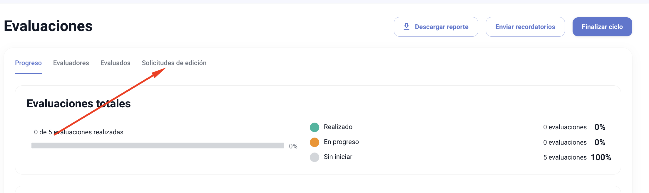The width and height of the screenshot is (649, 193).
Task: Click the Finalizar ciclo button
Action: pos(602,27)
